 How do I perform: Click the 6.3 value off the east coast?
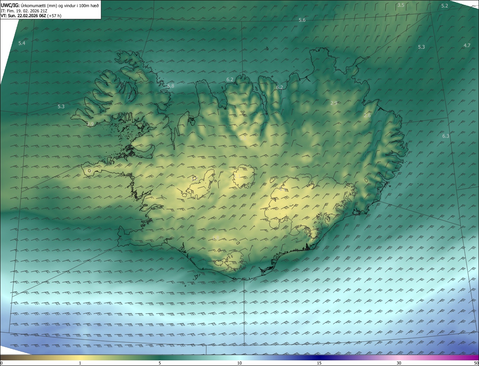pyautogui.click(x=445, y=136)
